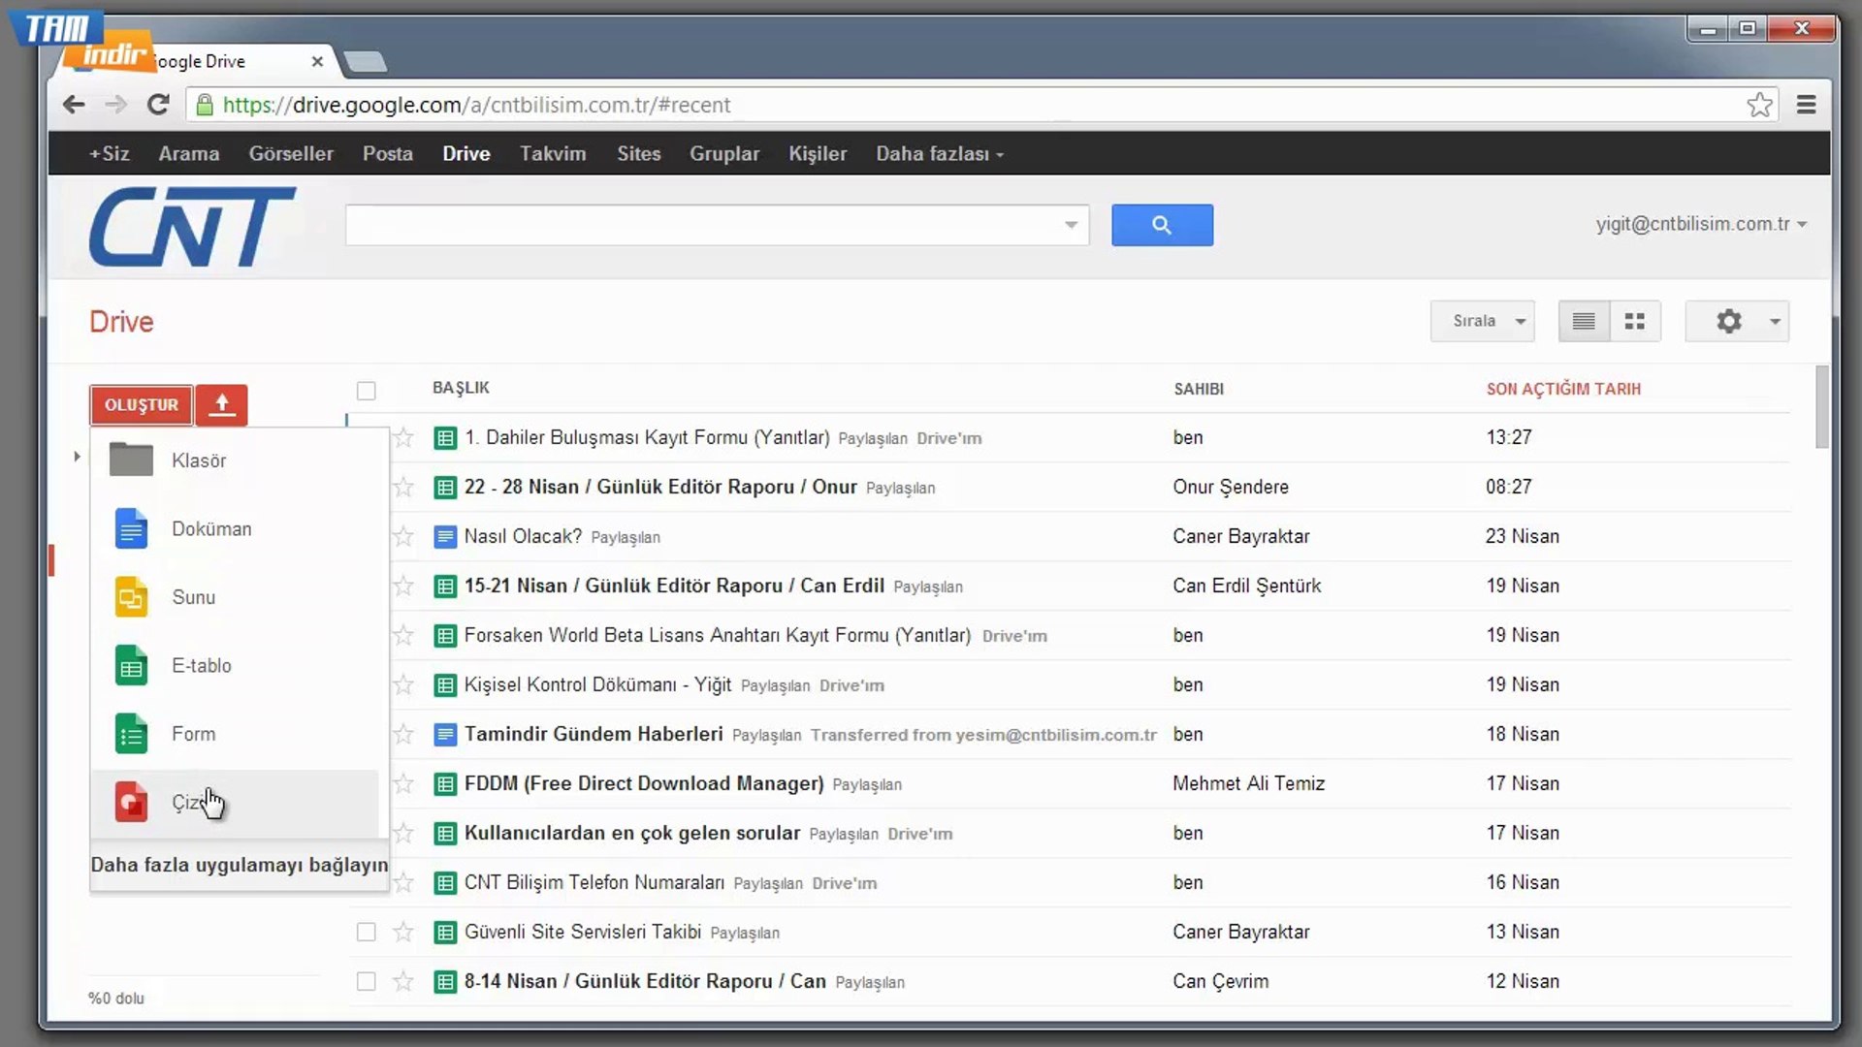The width and height of the screenshot is (1862, 1047).
Task: Switch to list view layout
Action: tap(1584, 321)
